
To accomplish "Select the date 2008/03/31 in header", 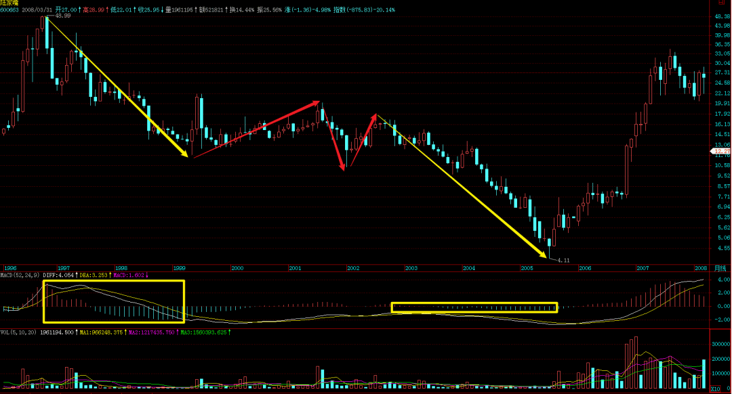I will [37, 9].
